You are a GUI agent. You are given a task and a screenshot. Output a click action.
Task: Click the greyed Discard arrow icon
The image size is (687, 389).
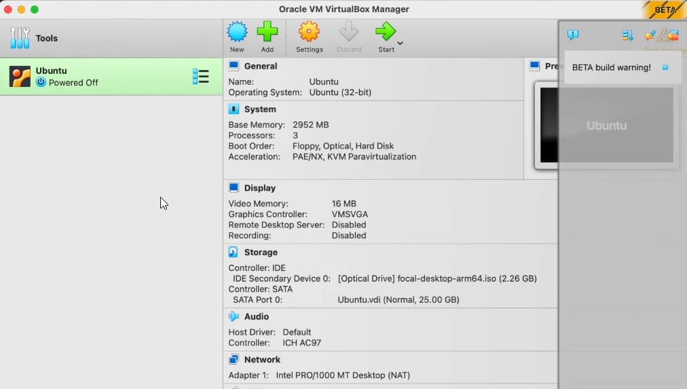click(349, 31)
